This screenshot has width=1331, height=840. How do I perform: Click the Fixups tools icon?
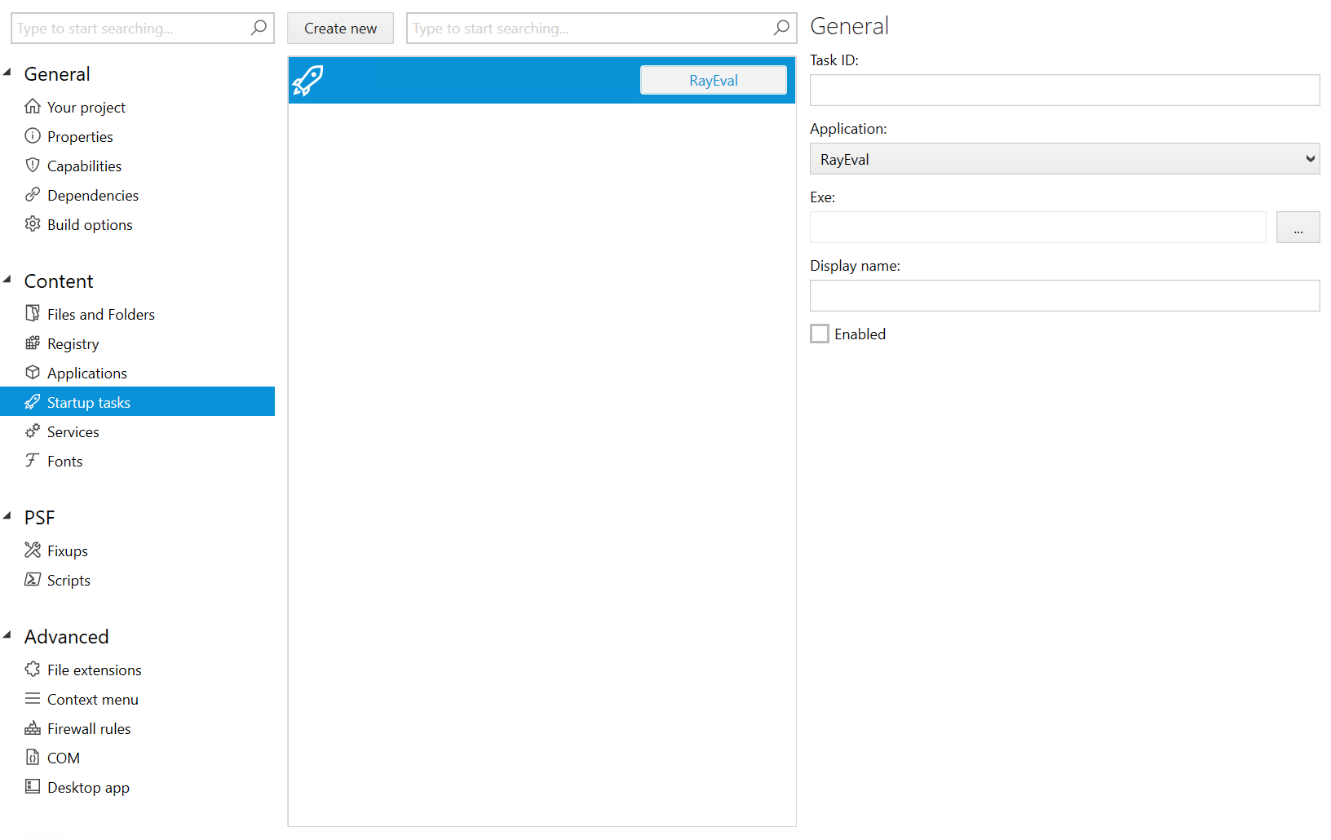pyautogui.click(x=33, y=550)
